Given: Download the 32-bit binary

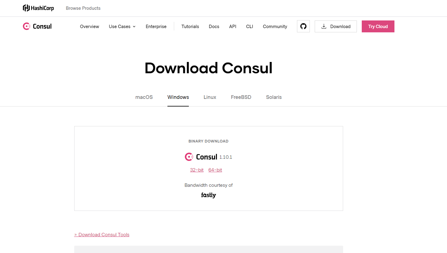Looking at the screenshot, I should click(197, 170).
